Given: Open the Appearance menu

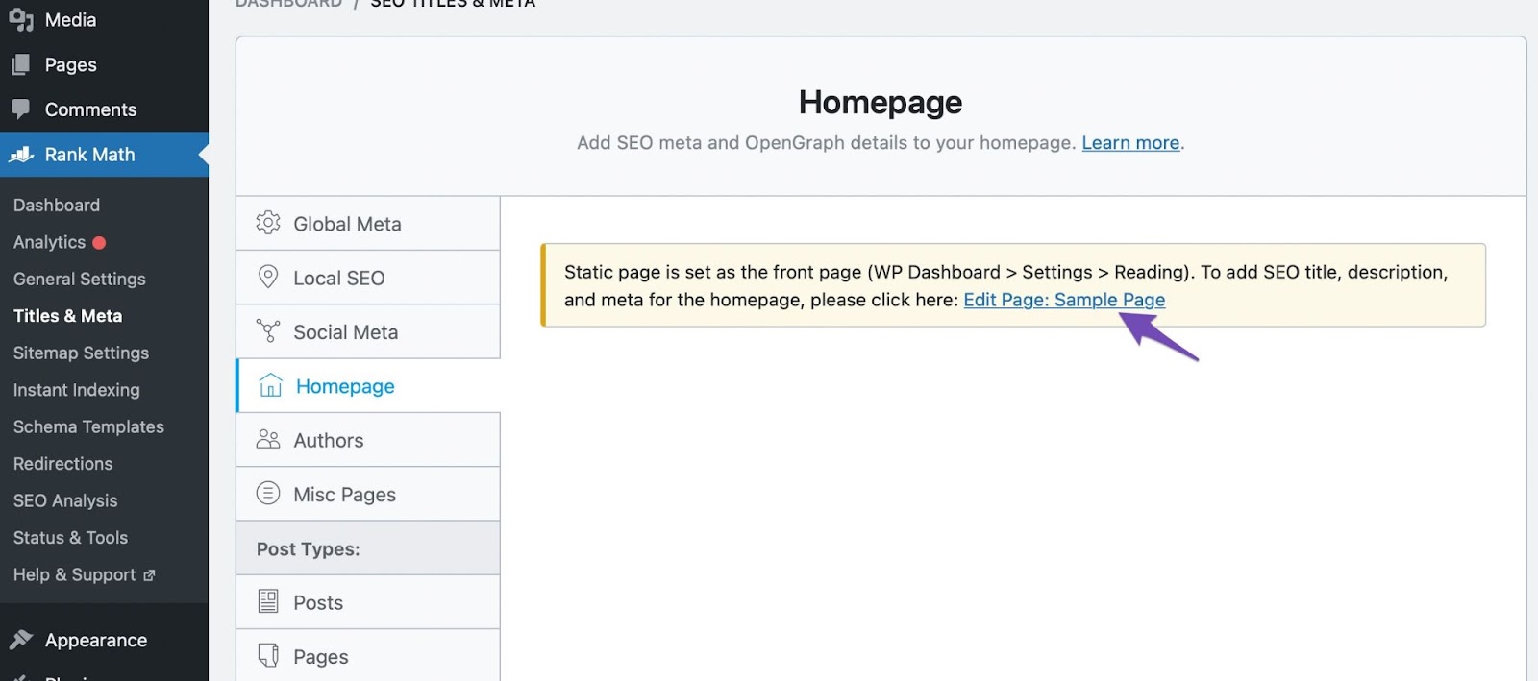Looking at the screenshot, I should pyautogui.click(x=104, y=640).
